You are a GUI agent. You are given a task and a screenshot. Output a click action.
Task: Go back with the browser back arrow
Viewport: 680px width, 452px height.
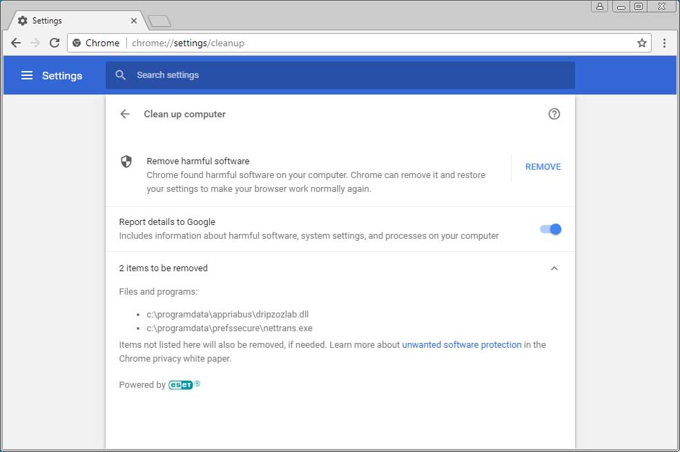(x=16, y=43)
